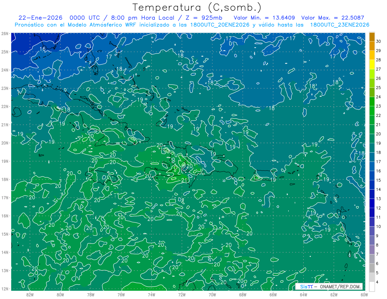Click the "22N" latitude axis label
The image size is (387, 299).
pyautogui.click(x=5, y=106)
